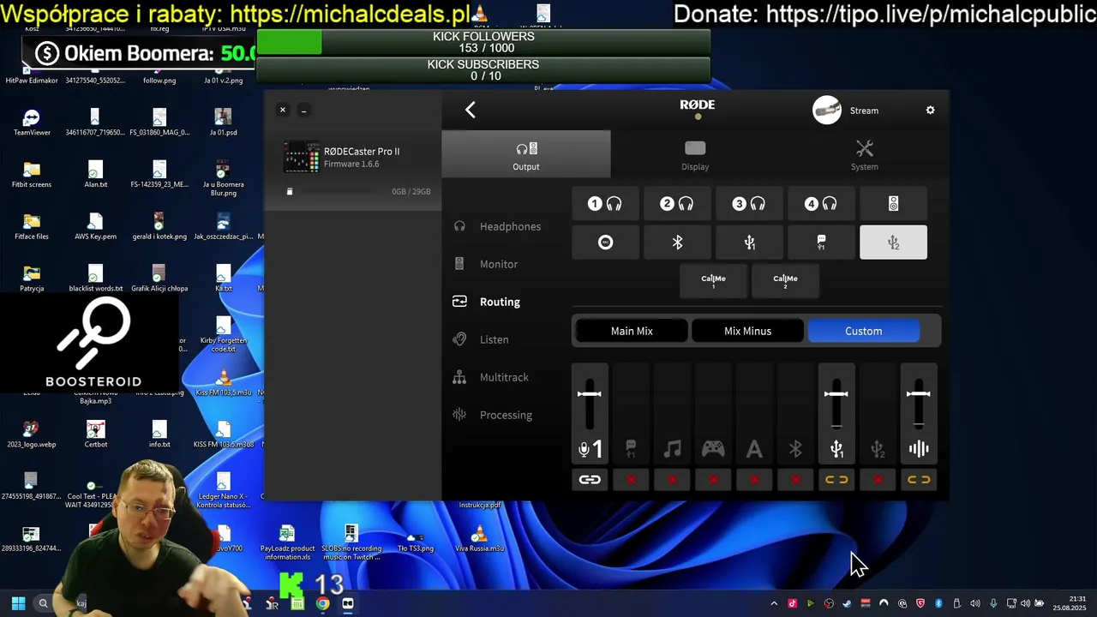
Task: Select the AWS Key.pem desktop file
Action: tap(95, 226)
